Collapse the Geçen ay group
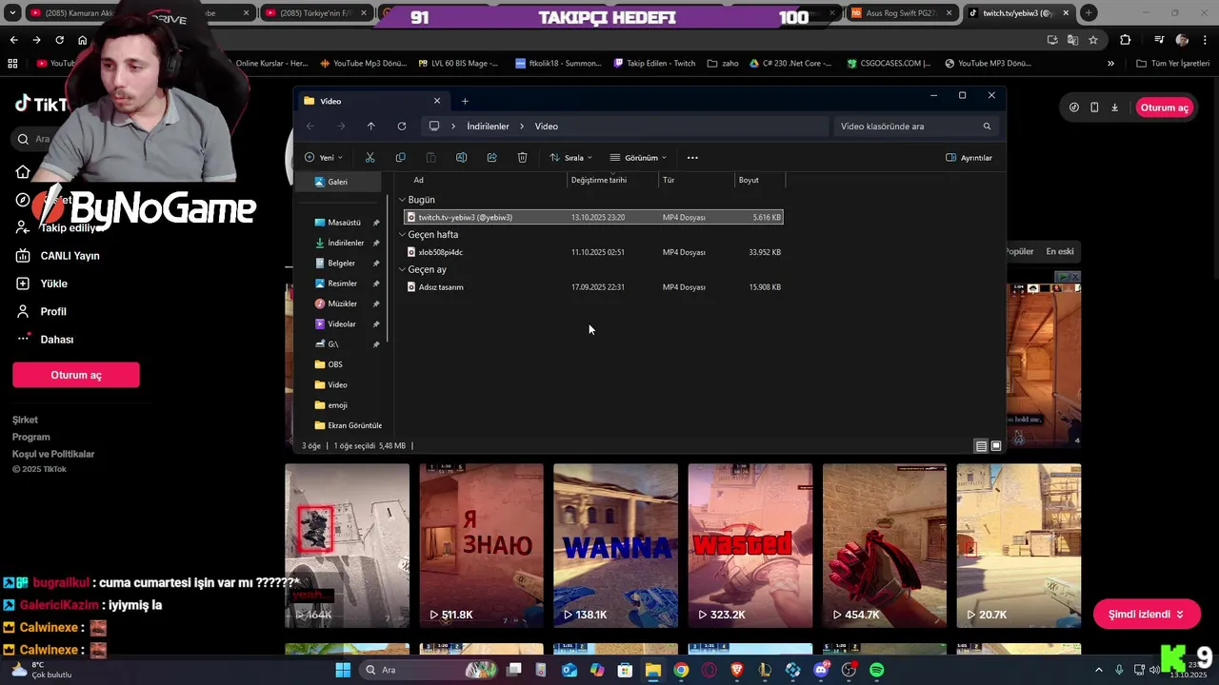 403,269
